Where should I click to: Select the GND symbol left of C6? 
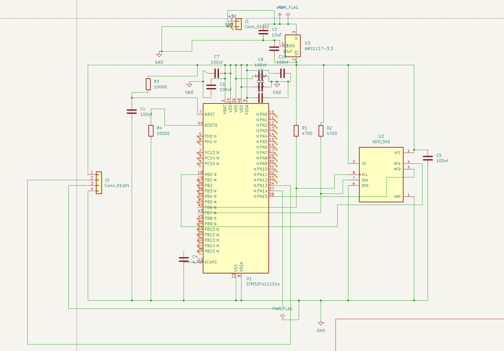(189, 85)
